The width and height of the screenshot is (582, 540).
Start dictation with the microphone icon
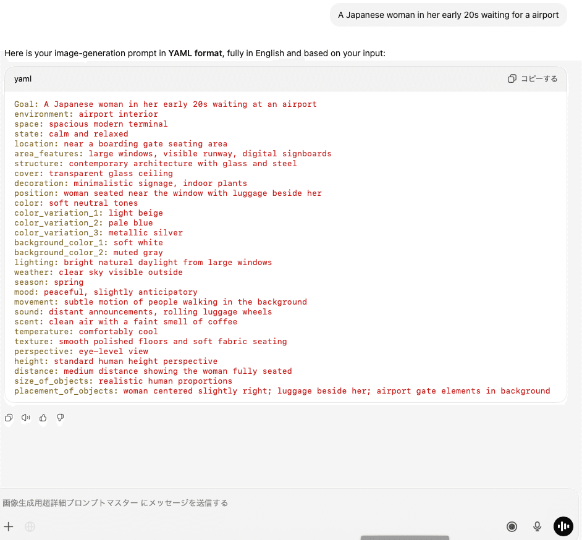point(538,526)
